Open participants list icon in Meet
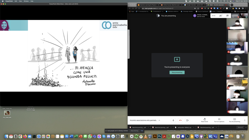Viewport: 249px width, 140px height. click(x=221, y=16)
